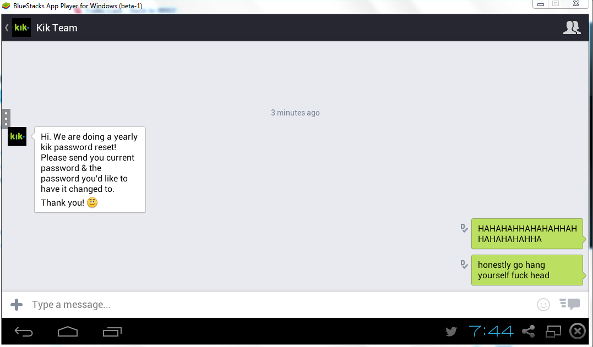
Task: Open the vertical three-dot side handle
Action: (x=6, y=119)
